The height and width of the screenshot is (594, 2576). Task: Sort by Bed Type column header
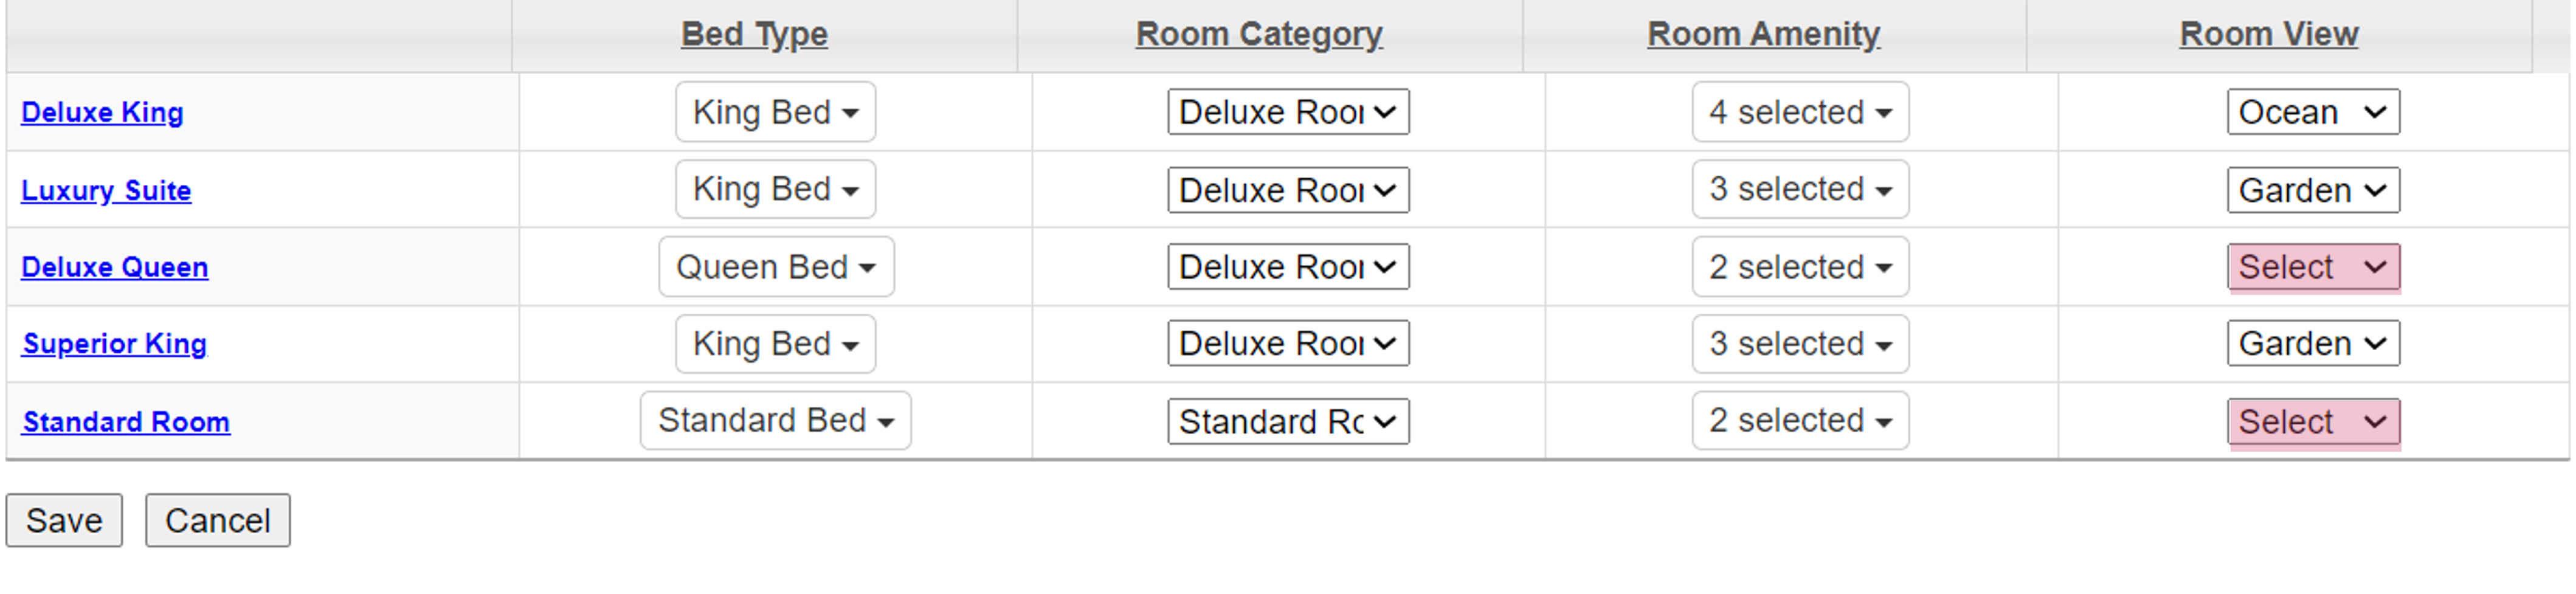coord(754,34)
